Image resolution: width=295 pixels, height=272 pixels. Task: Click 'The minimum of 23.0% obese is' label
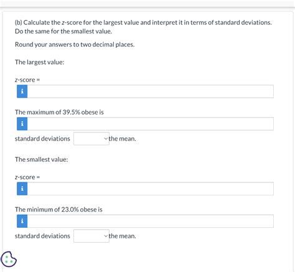(59, 210)
